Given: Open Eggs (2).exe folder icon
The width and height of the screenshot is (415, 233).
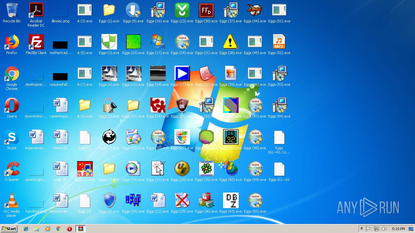Looking at the screenshot, I should tap(109, 13).
